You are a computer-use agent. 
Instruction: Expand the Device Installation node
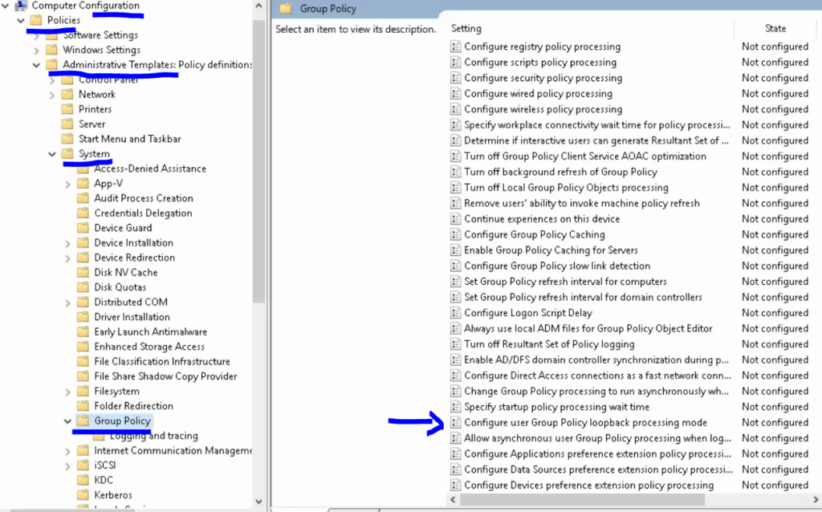tap(67, 243)
